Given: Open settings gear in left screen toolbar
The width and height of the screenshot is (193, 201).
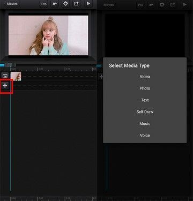Looking at the screenshot, I should pyautogui.click(x=65, y=4).
